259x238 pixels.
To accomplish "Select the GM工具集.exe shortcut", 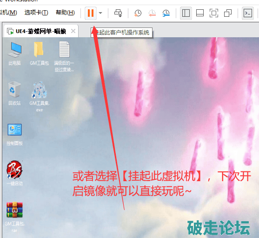I will [x=40, y=97].
